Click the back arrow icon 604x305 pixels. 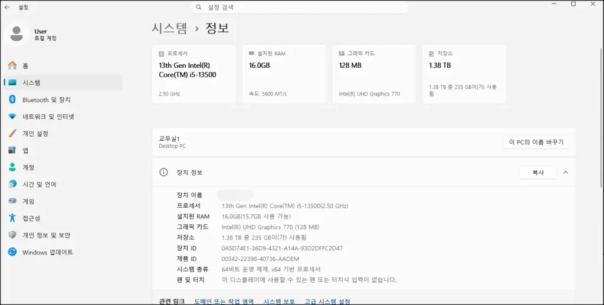pyautogui.click(x=7, y=7)
